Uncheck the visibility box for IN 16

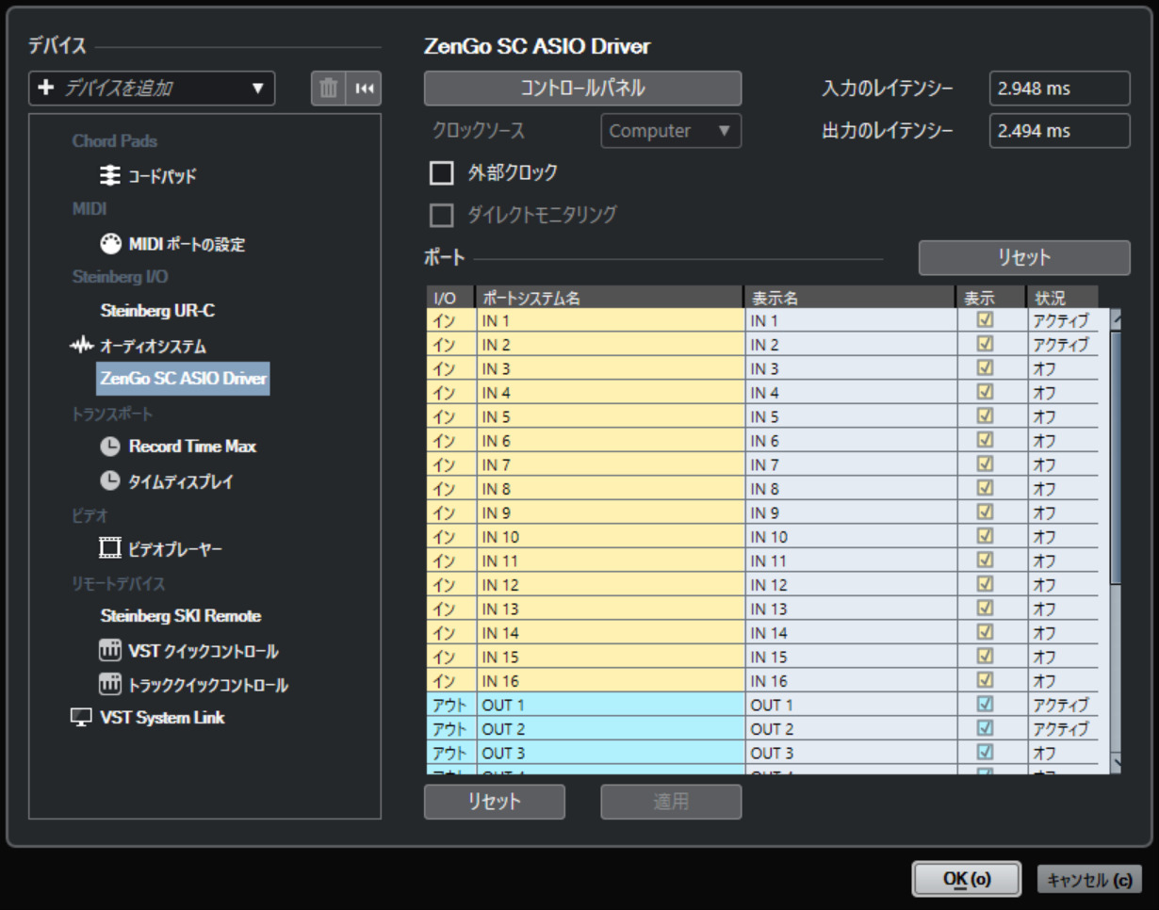tap(986, 680)
